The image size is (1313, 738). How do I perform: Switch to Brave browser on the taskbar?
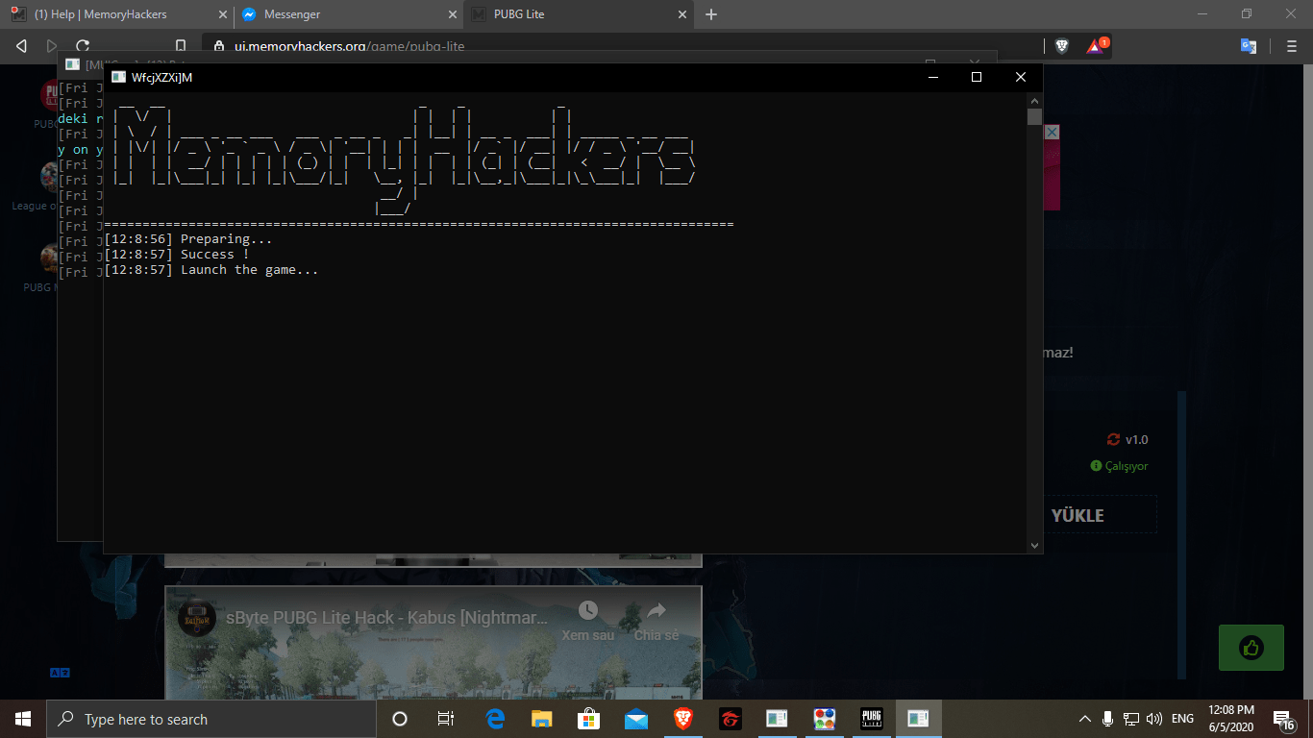[x=682, y=719]
